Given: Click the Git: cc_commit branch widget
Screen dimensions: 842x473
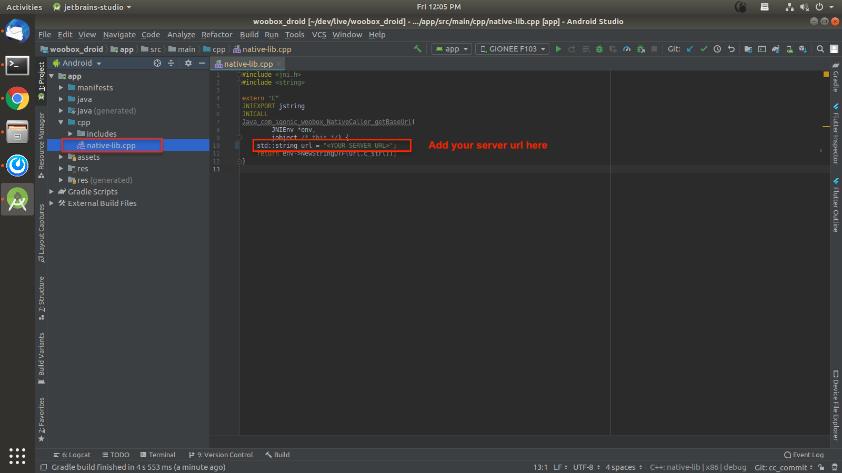Looking at the screenshot, I should [x=784, y=467].
